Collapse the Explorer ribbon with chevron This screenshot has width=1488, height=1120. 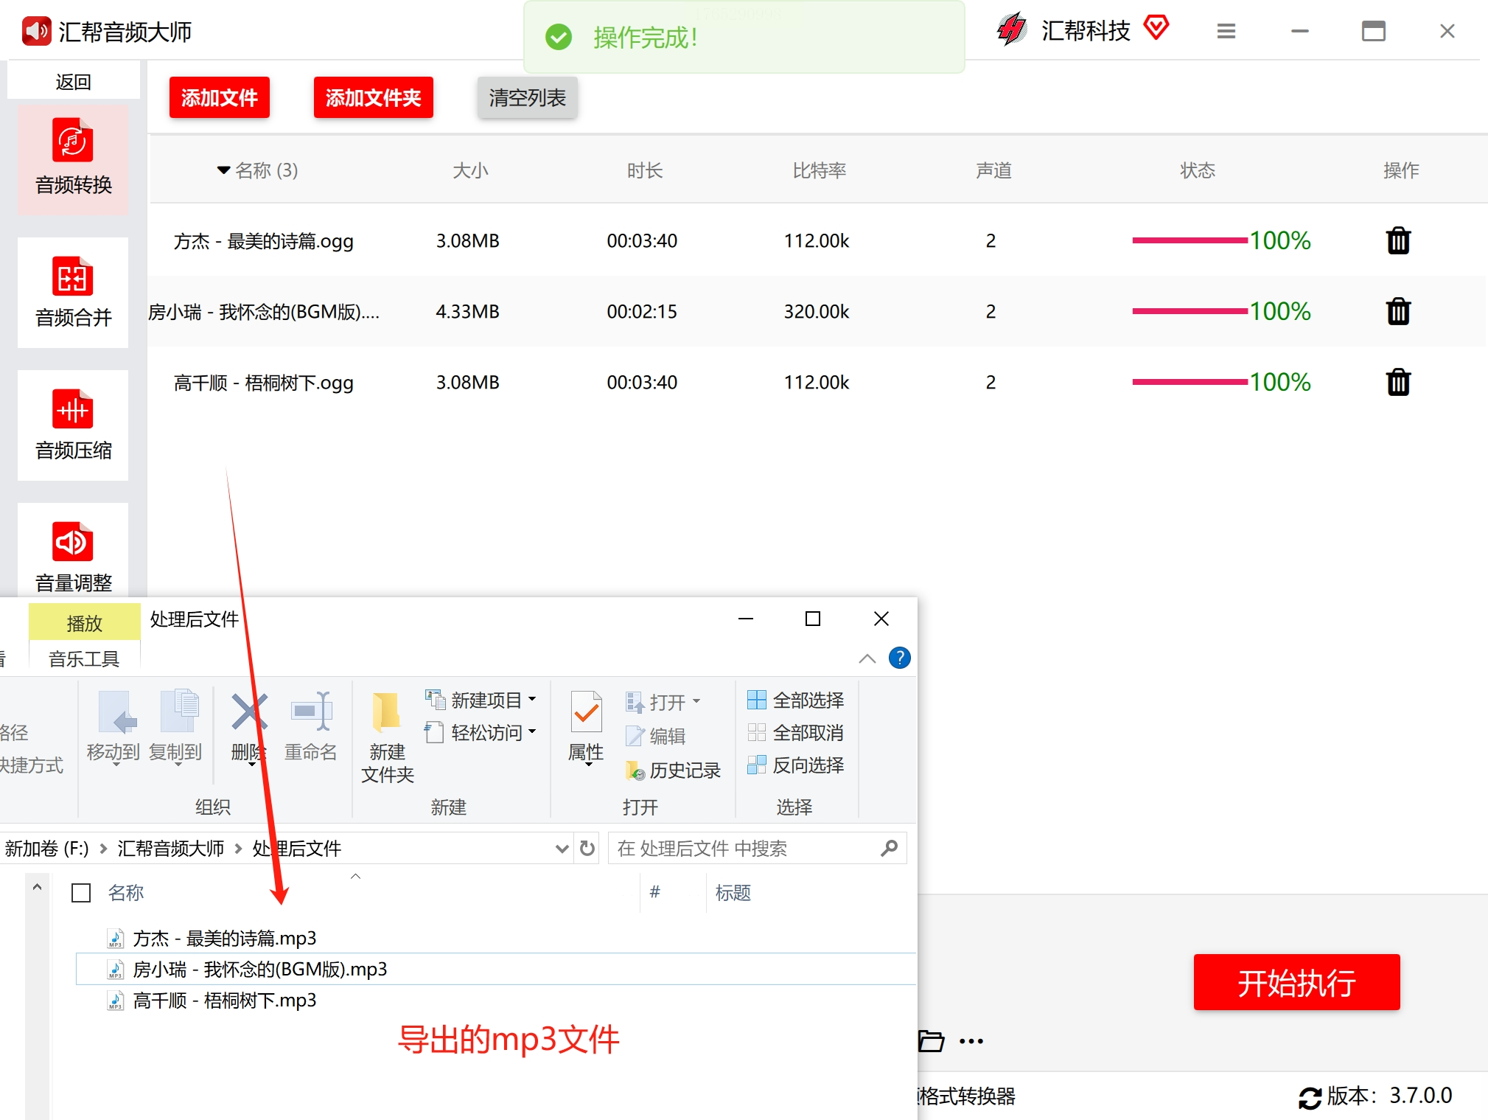pos(867,658)
